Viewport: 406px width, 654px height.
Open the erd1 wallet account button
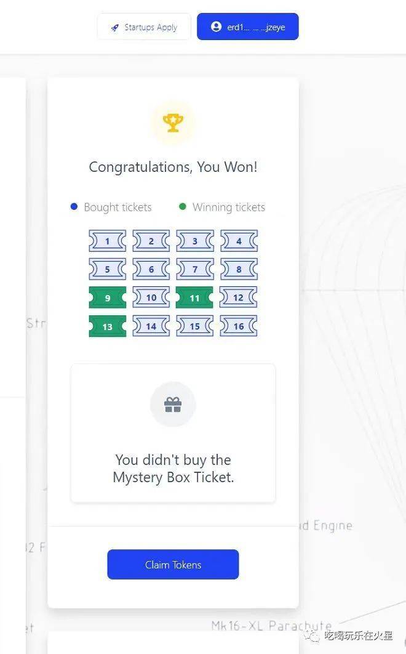coord(247,27)
